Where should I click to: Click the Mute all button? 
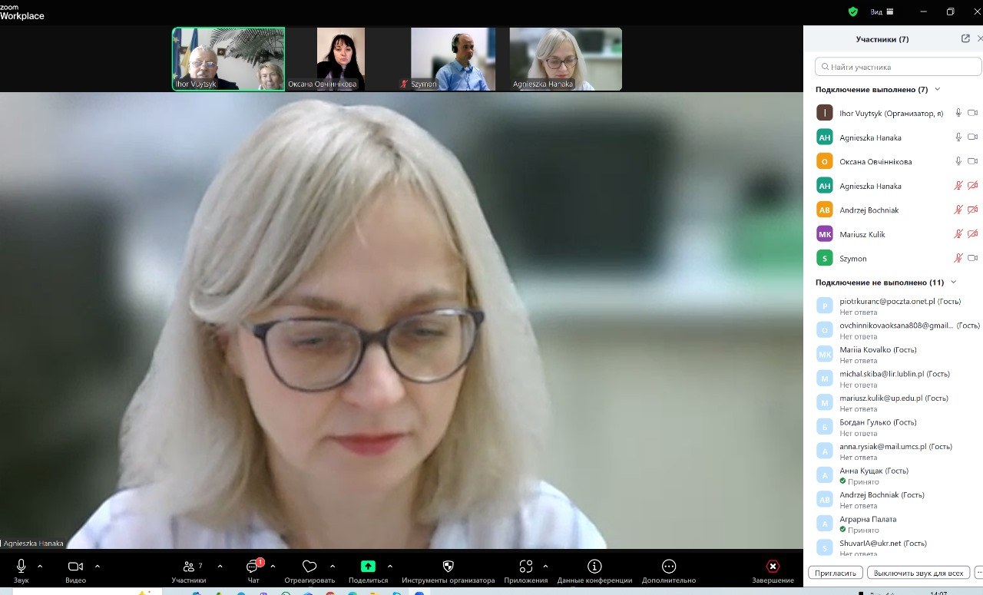click(x=918, y=573)
